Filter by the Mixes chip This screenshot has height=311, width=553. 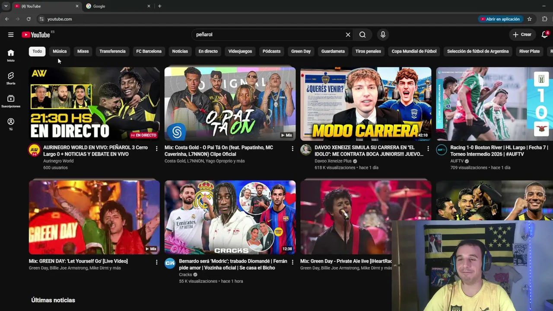(x=83, y=51)
